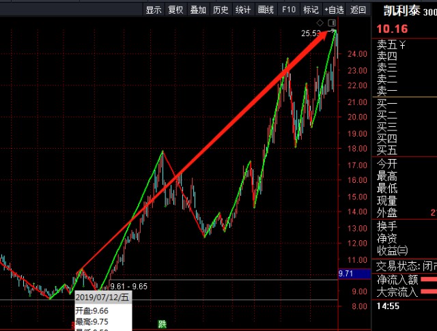437x331 pixels.
Task: Click the 卖四 ask row
Action: (x=404, y=56)
